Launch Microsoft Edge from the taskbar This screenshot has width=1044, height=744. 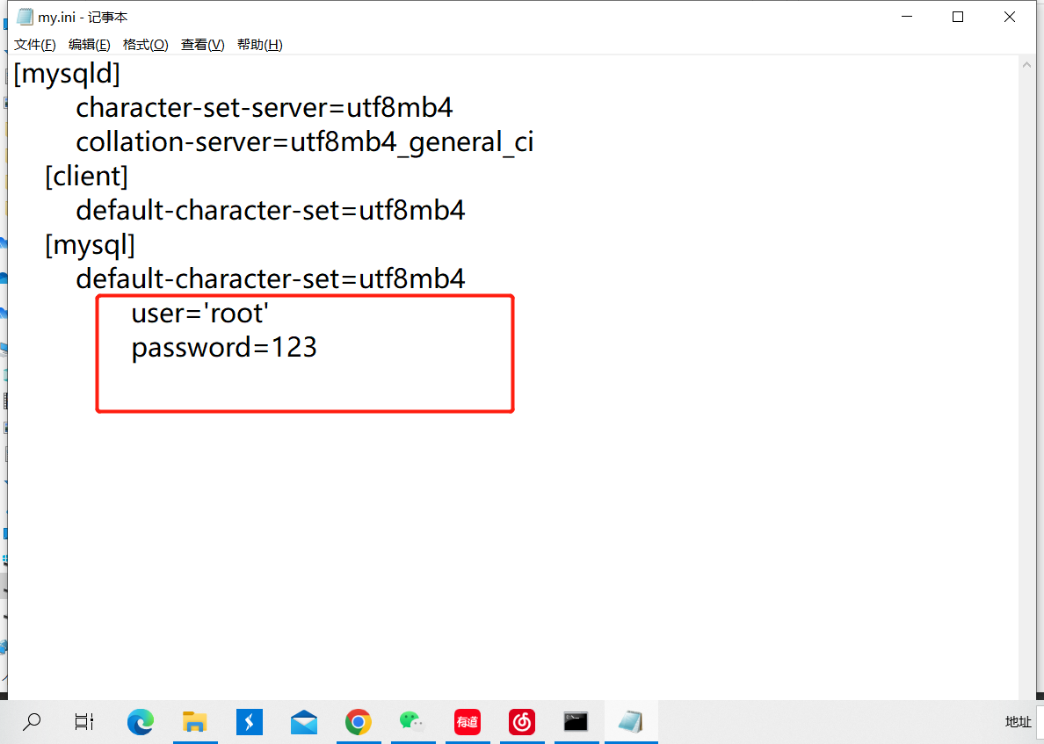[140, 722]
